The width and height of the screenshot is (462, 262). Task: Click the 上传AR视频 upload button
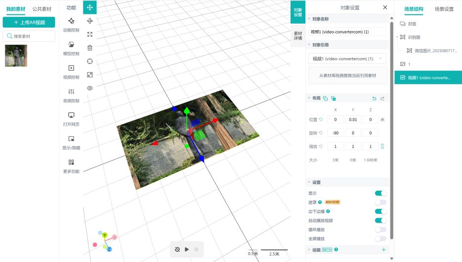point(29,23)
